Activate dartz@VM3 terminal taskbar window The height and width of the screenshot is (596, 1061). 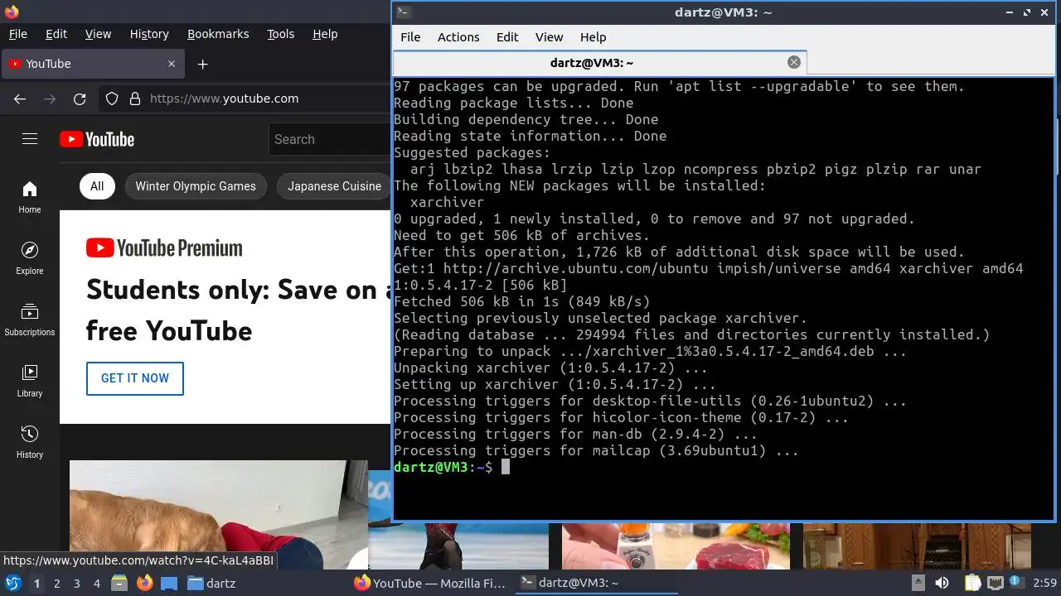click(x=595, y=583)
